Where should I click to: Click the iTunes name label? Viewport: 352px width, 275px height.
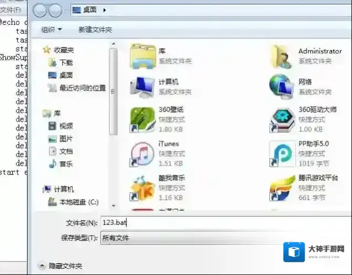[x=169, y=144]
